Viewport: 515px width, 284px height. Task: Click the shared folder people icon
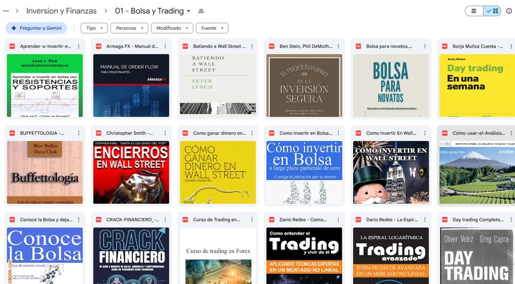201,11
